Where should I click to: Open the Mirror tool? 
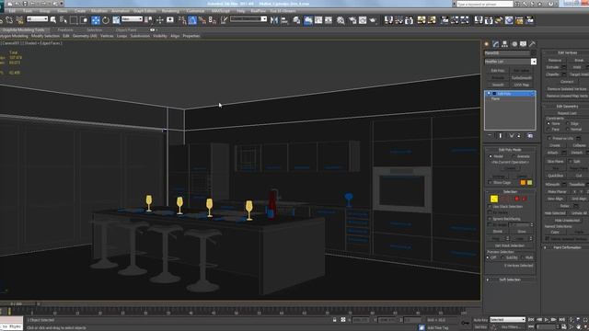pyautogui.click(x=274, y=20)
